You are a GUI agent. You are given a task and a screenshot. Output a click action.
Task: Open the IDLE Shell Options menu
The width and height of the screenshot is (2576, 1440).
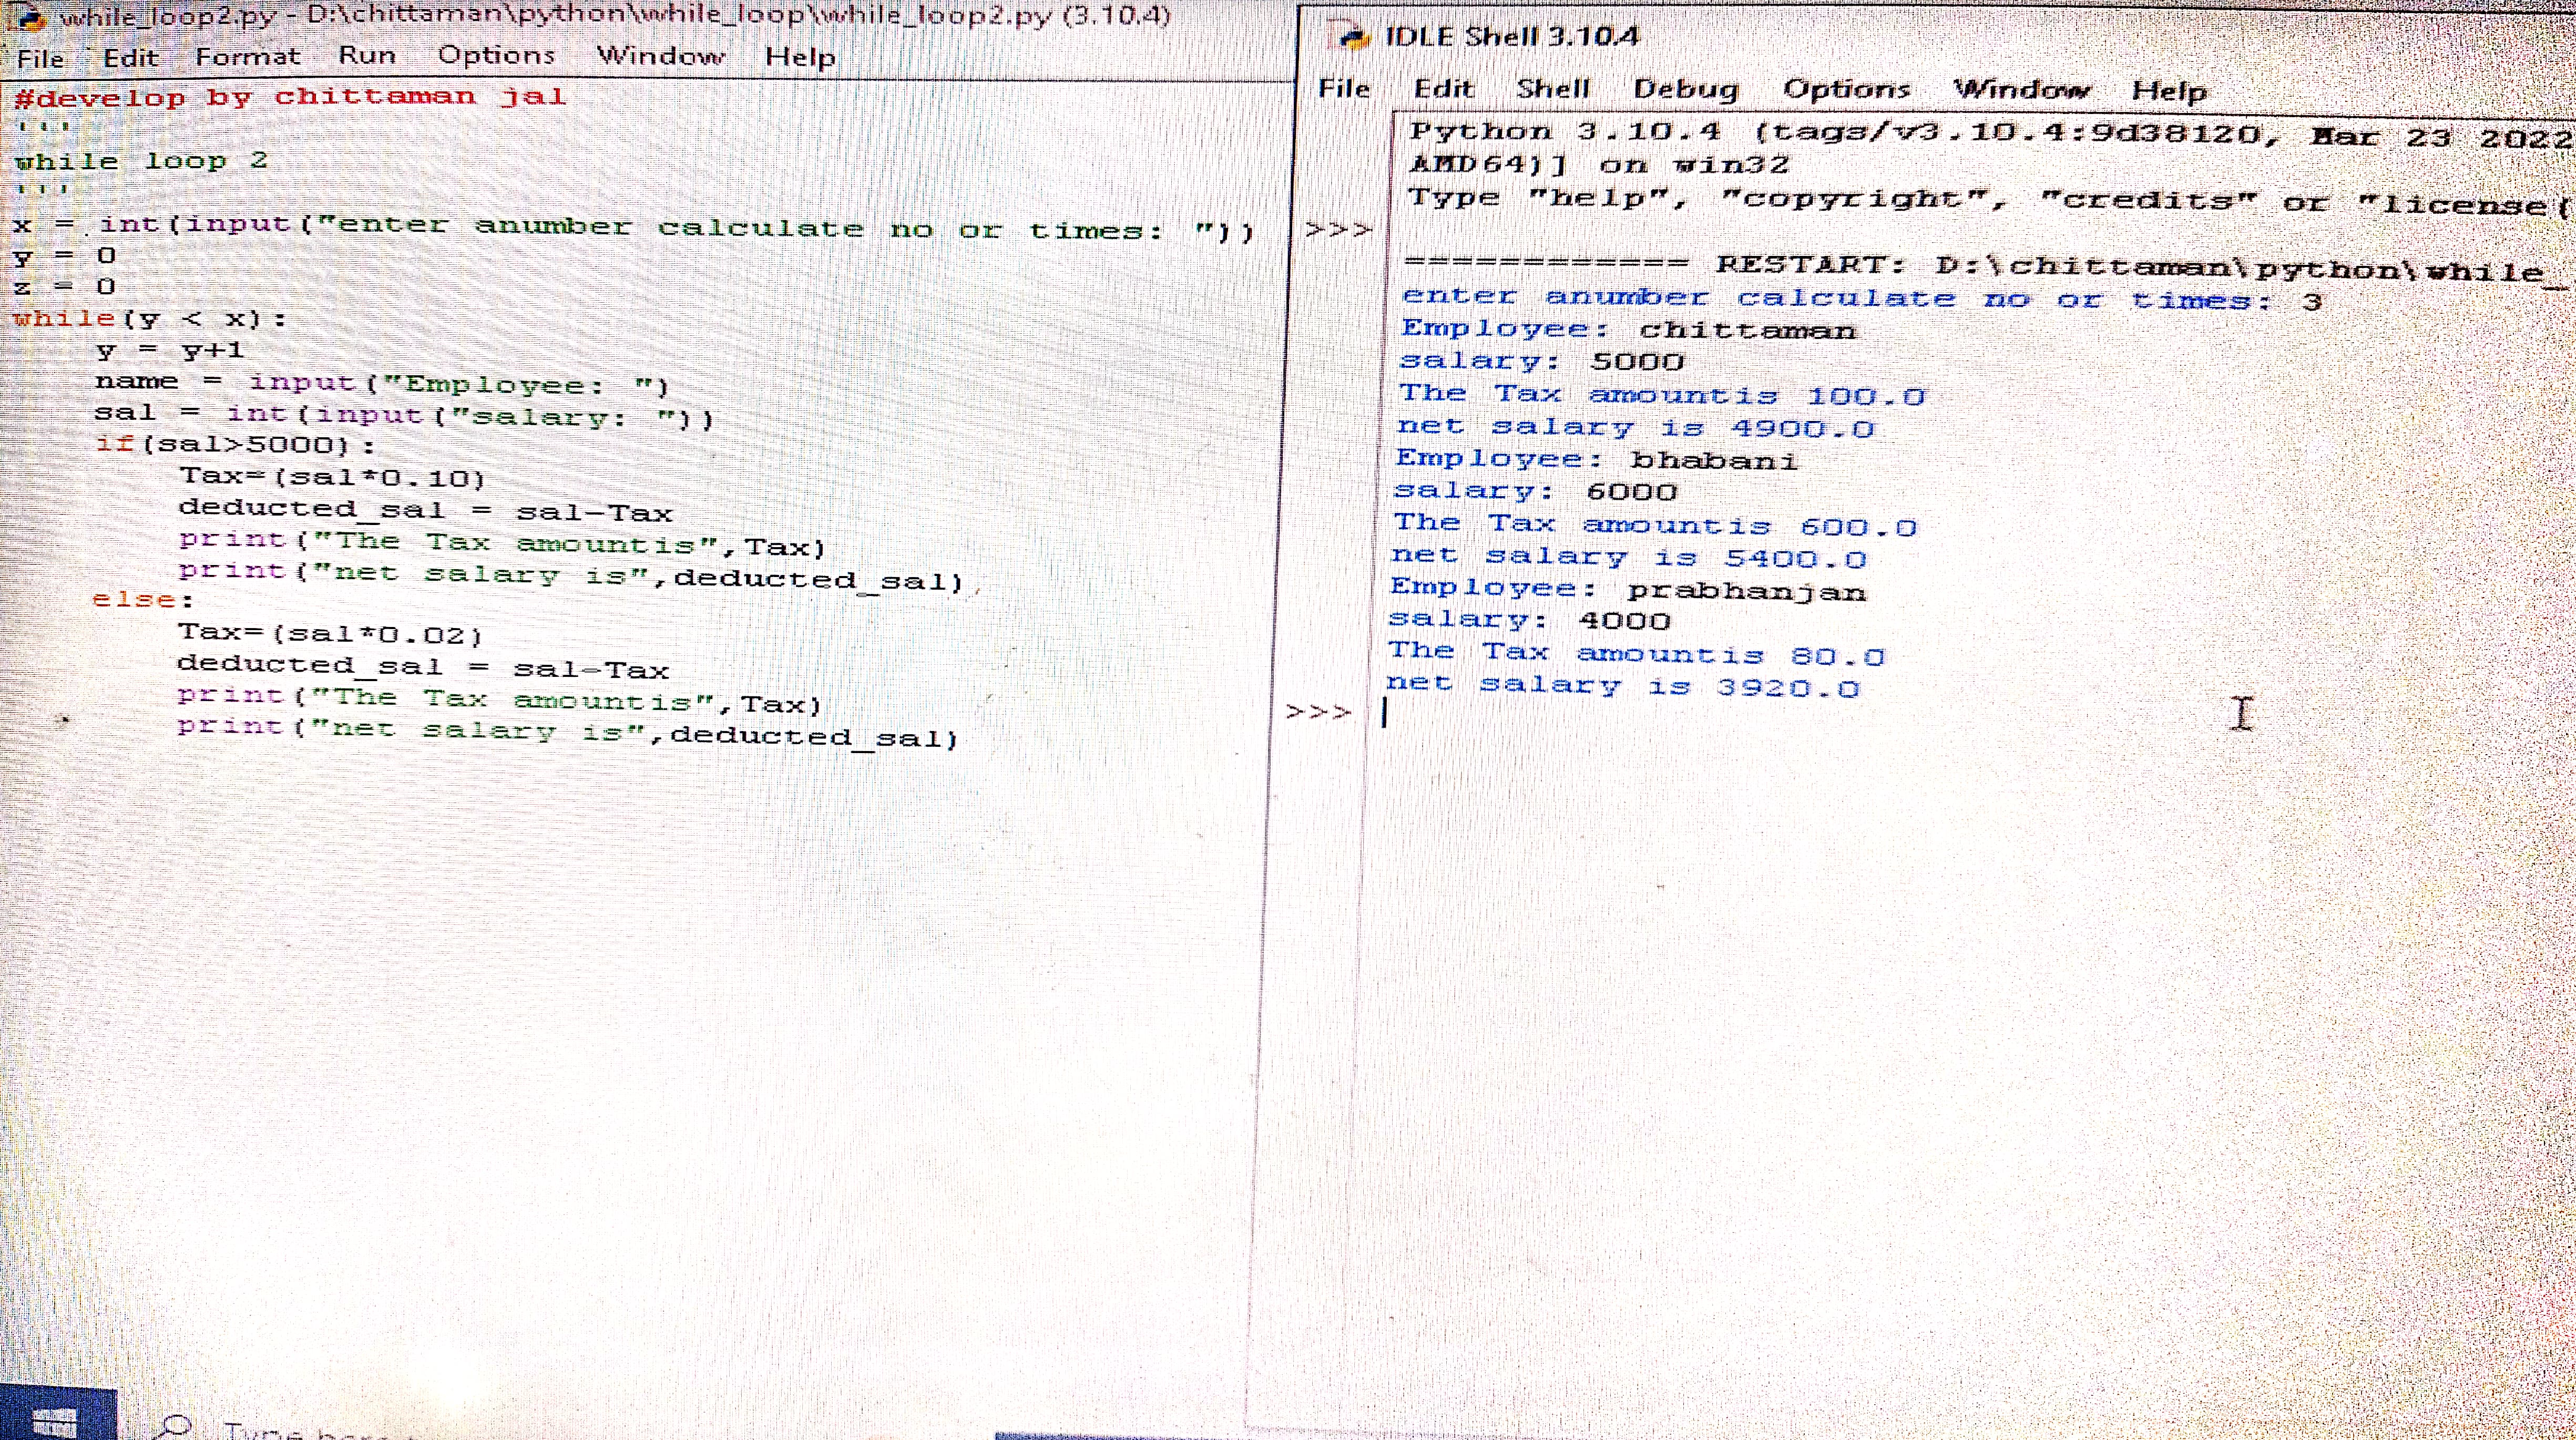coord(1846,89)
